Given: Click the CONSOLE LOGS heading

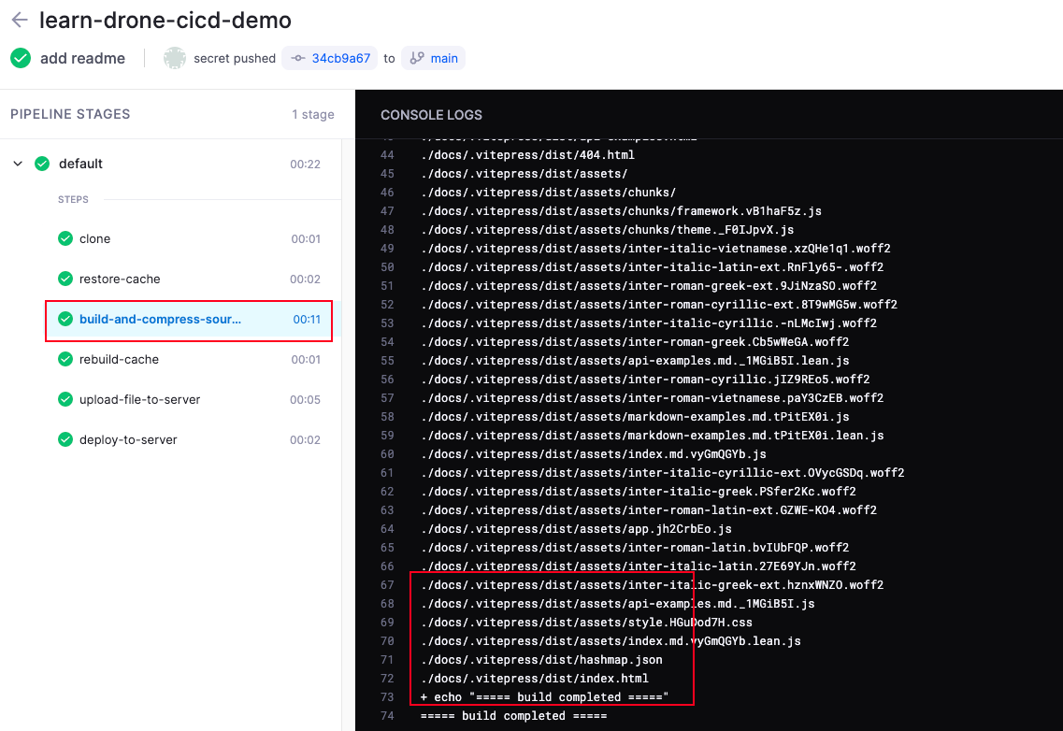Looking at the screenshot, I should 431,115.
